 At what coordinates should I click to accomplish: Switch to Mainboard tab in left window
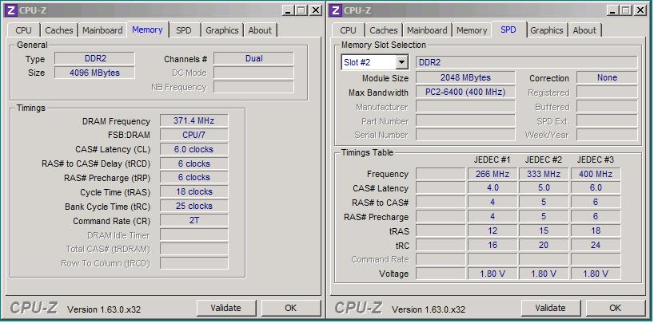point(102,30)
